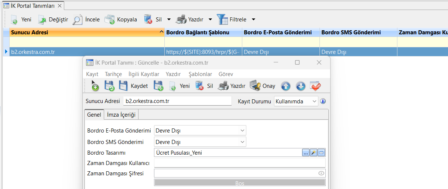
Task: Click the ellipsis browse button for Bordro Tasarımı
Action: pos(305,153)
